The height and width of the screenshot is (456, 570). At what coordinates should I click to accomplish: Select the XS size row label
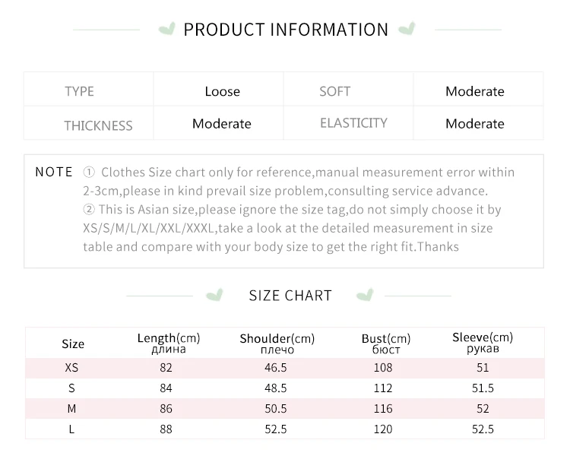click(x=71, y=368)
